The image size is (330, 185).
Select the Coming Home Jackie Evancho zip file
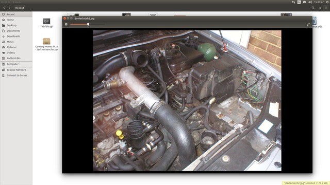pos(46,44)
